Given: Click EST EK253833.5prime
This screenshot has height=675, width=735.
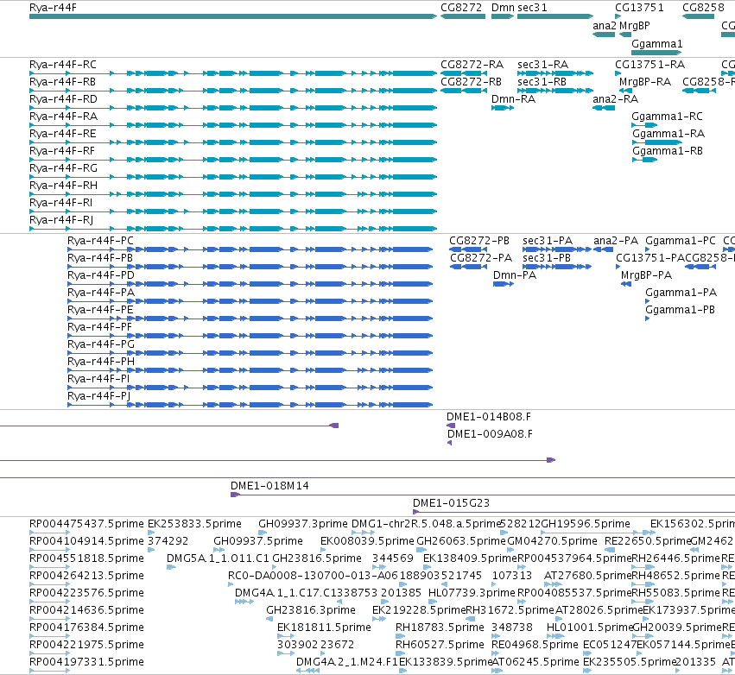Looking at the screenshot, I should (x=151, y=533).
